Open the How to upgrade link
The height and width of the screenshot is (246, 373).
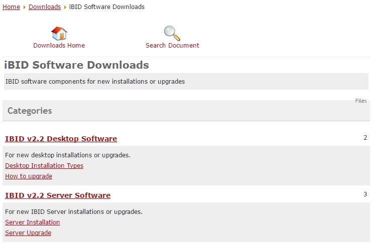29,176
